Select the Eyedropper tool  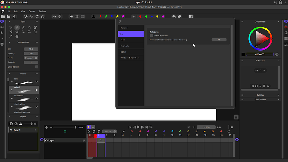point(11,36)
